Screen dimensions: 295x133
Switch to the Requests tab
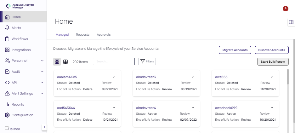click(x=83, y=35)
